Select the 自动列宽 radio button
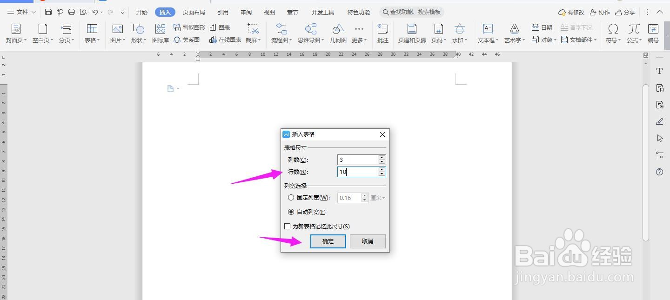The image size is (670, 300). (291, 212)
